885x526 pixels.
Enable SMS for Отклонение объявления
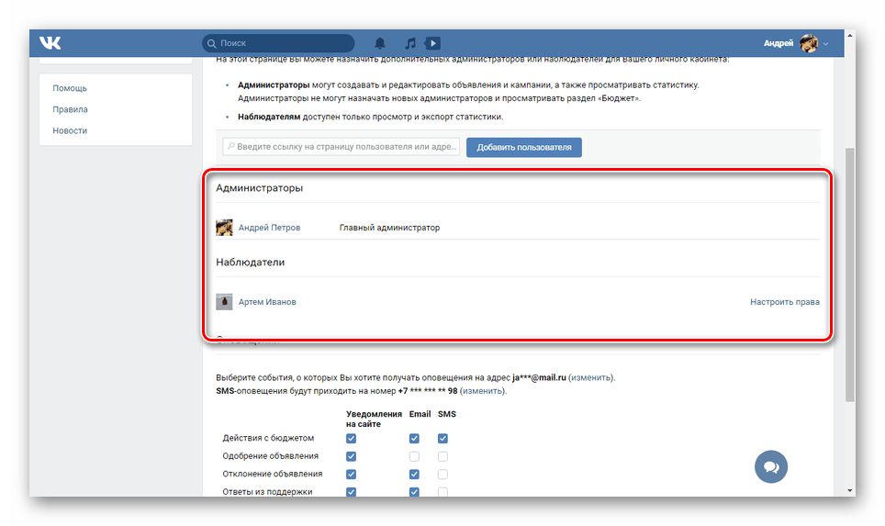(442, 474)
